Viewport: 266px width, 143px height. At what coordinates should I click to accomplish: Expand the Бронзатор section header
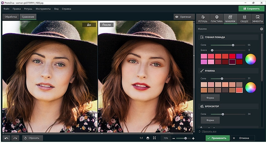coord(212,106)
